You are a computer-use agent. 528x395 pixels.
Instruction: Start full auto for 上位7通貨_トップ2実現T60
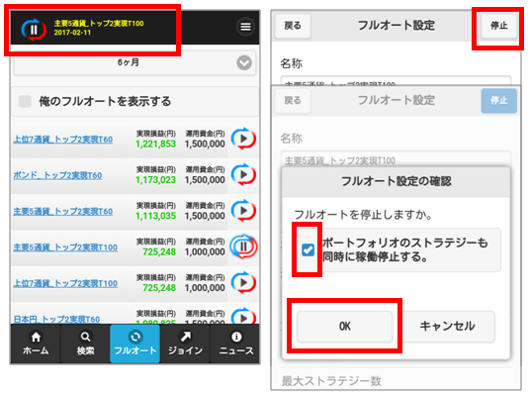coord(243,139)
